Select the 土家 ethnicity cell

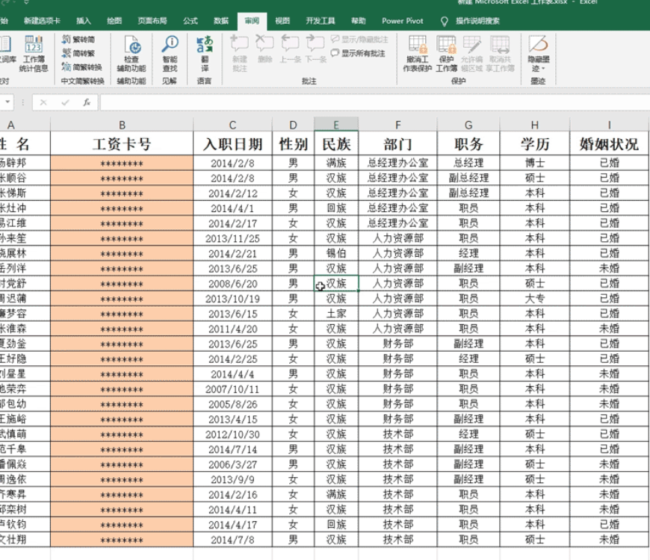(336, 314)
